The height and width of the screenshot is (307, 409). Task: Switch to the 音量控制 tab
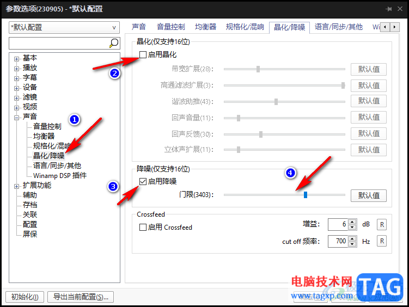(x=171, y=27)
